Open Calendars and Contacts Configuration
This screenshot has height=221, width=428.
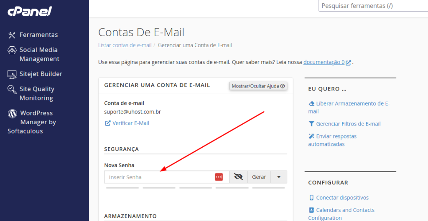pyautogui.click(x=341, y=214)
